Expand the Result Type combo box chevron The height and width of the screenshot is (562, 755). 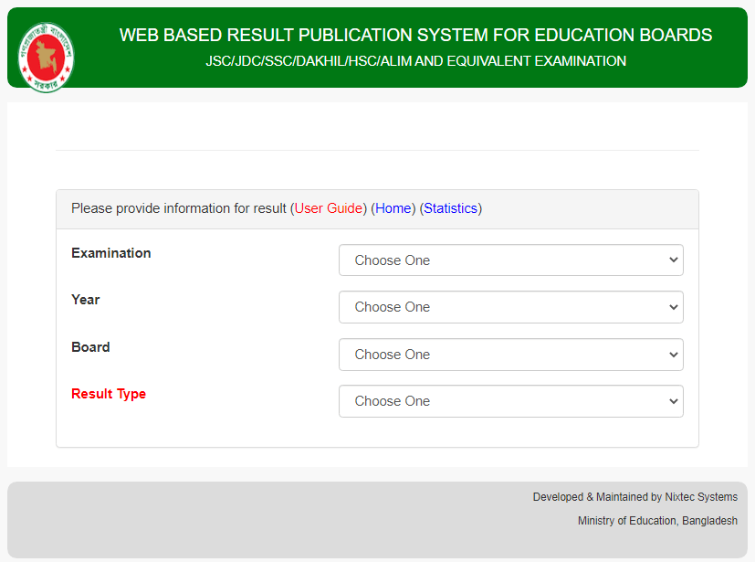point(673,401)
